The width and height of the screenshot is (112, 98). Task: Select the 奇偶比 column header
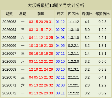coord(87,14)
